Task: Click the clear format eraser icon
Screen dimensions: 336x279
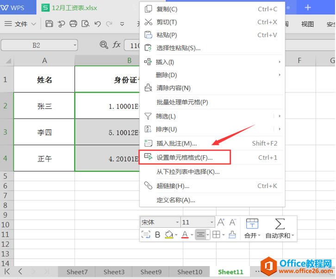Action: pos(232,235)
